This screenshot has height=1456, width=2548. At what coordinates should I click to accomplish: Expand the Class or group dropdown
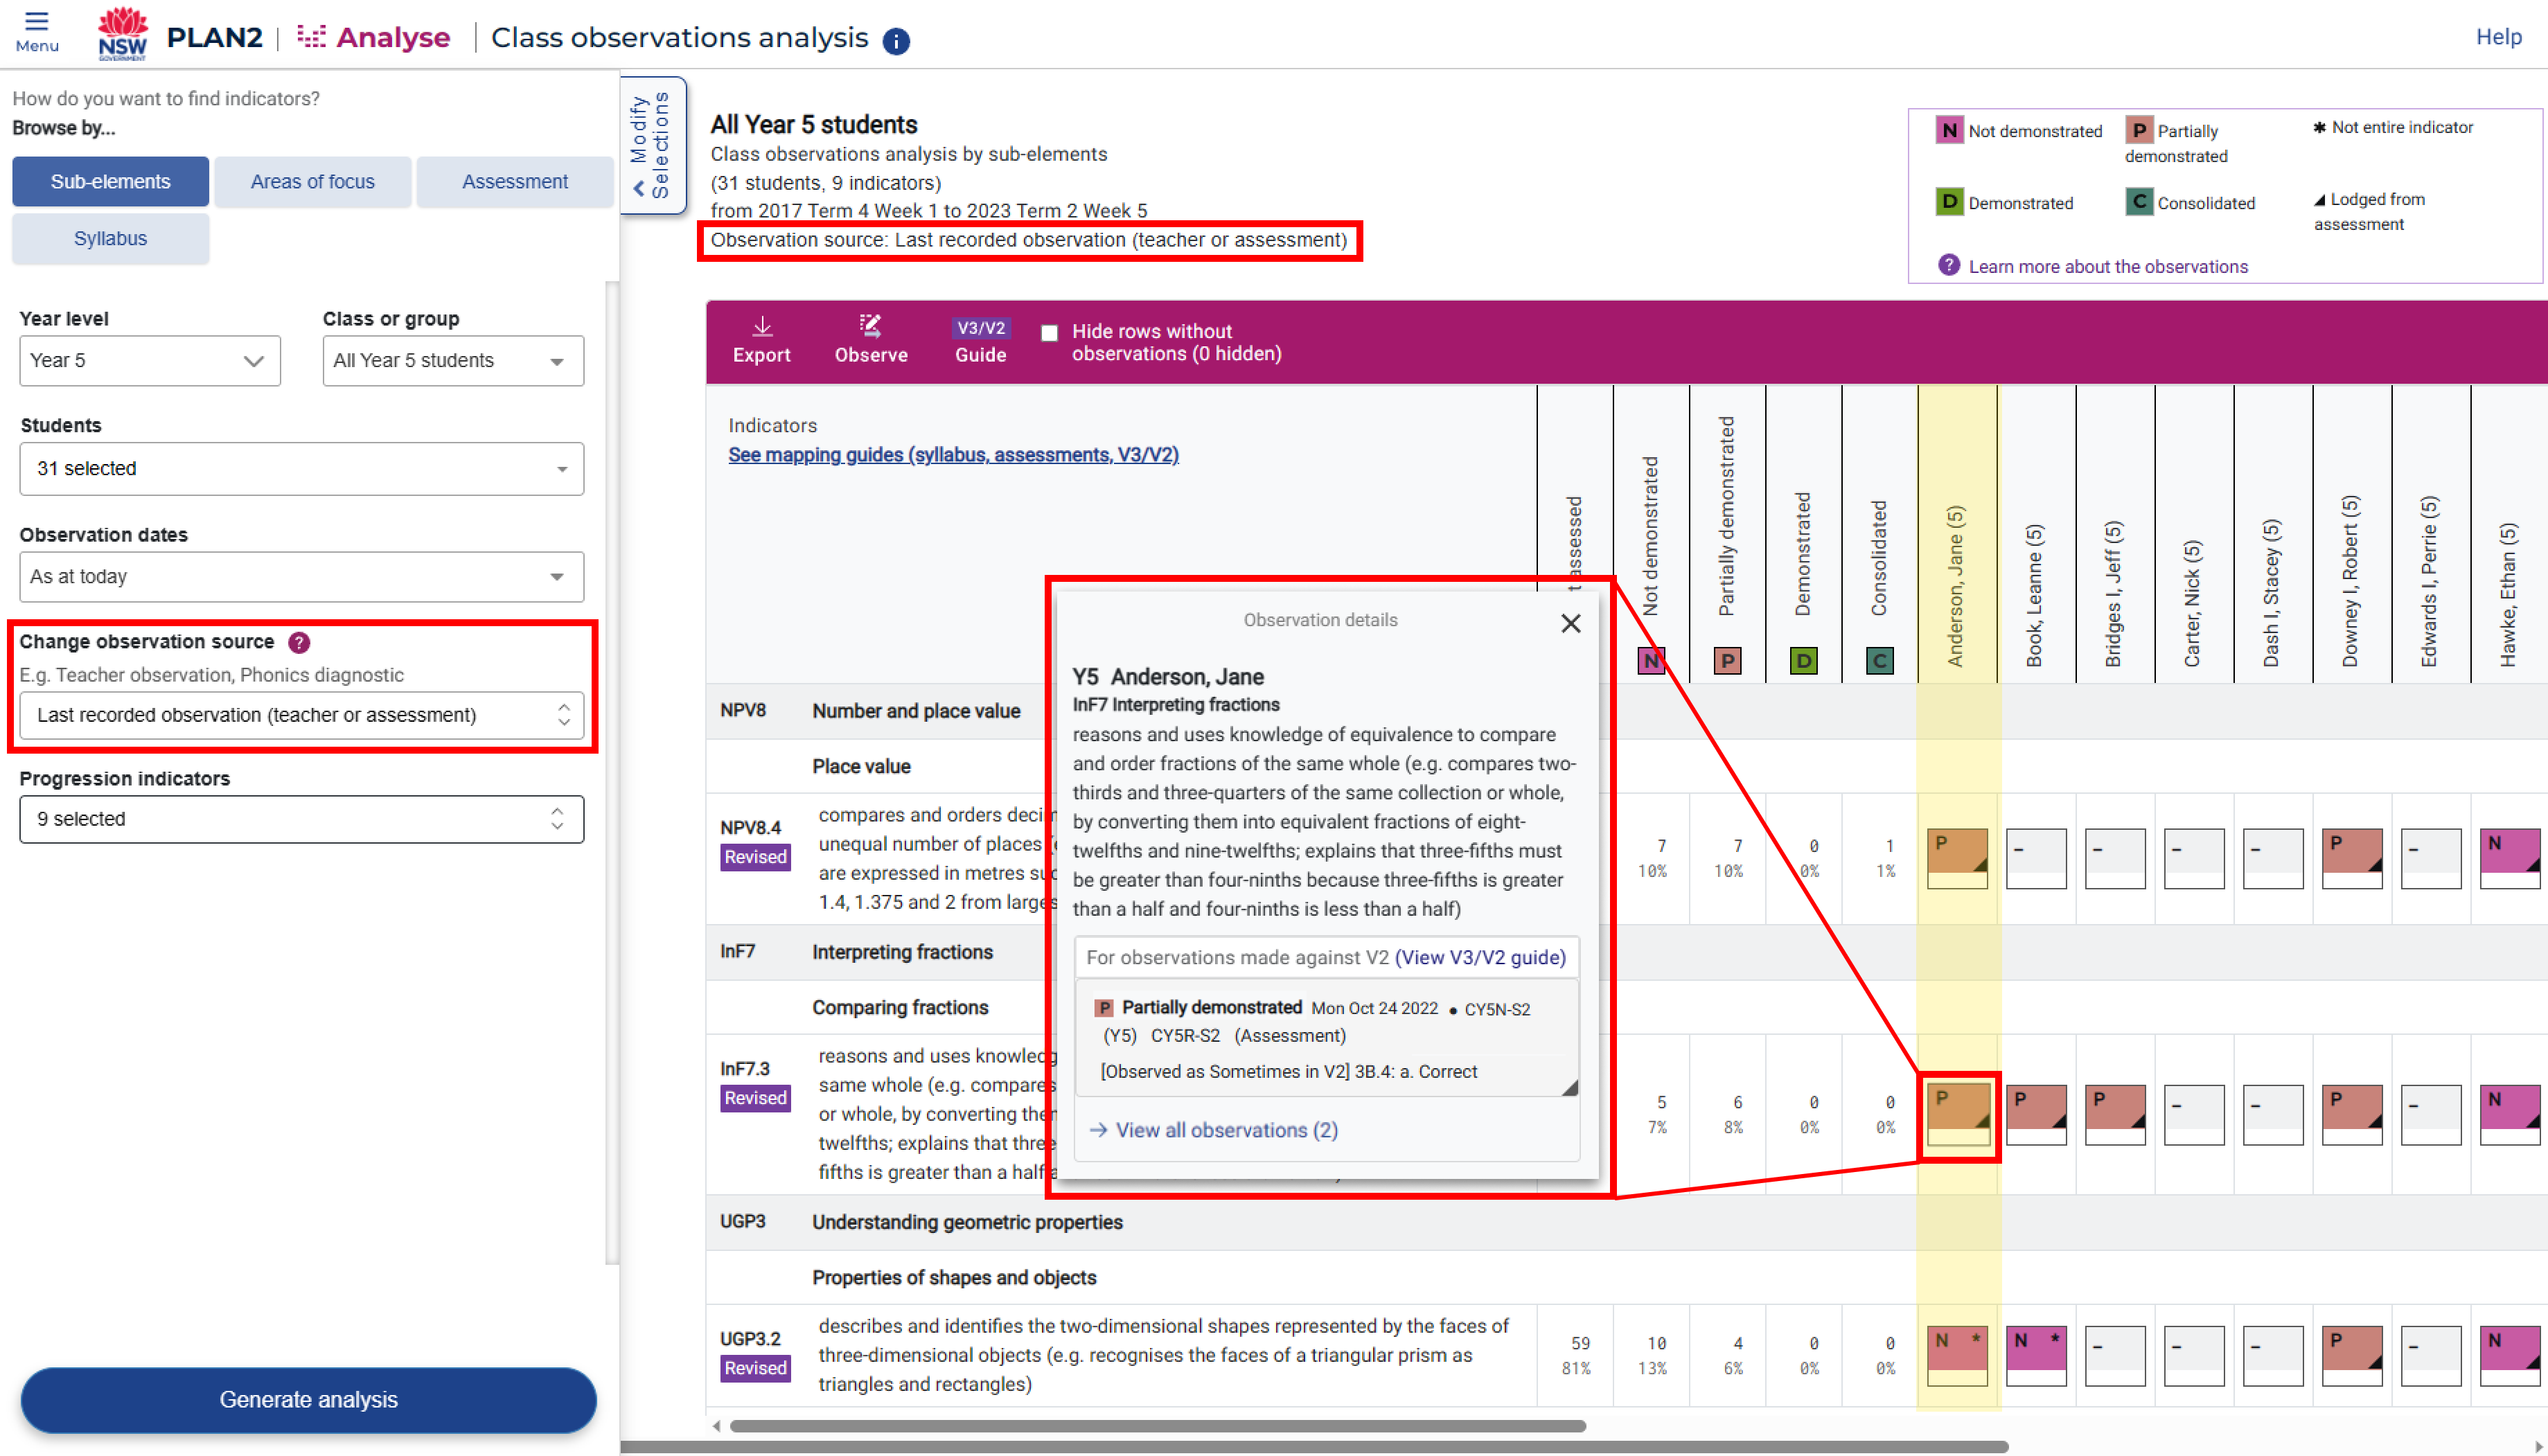coord(453,361)
